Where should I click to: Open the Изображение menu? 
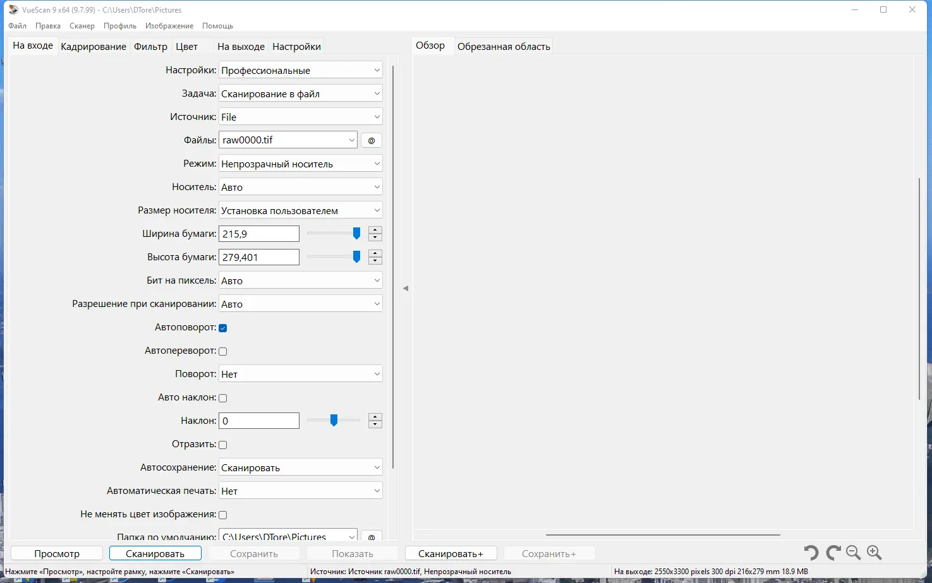[169, 26]
